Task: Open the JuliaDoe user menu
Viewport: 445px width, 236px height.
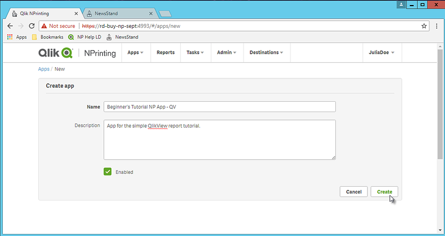Action: pyautogui.click(x=382, y=53)
